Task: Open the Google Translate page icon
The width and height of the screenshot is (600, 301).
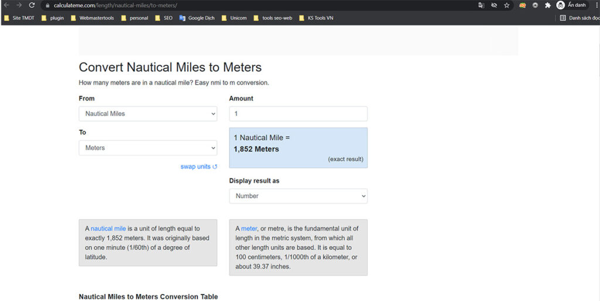Action: [481, 5]
